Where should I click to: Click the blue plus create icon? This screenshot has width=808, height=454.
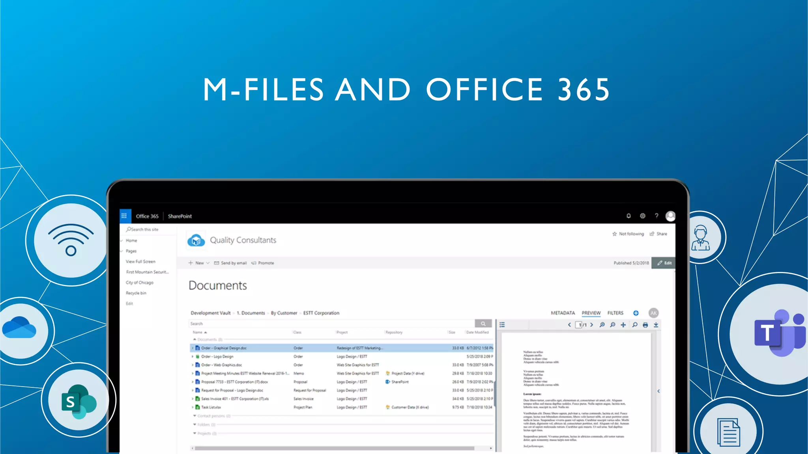coord(636,313)
